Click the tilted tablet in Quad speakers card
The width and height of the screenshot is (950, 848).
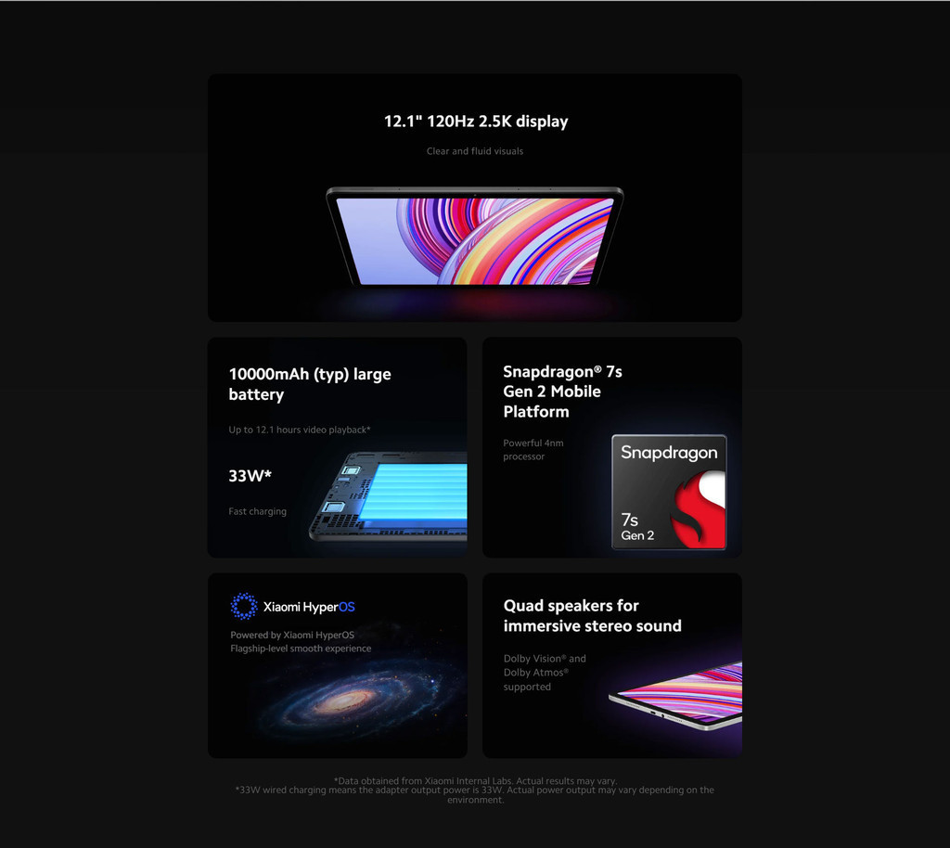click(x=675, y=696)
